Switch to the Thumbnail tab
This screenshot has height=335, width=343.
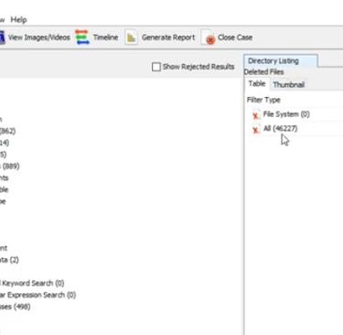point(288,84)
